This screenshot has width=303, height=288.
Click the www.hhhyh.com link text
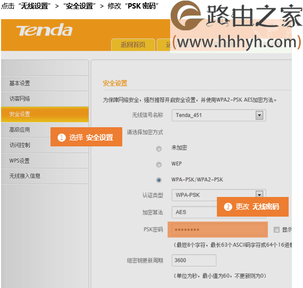tap(237, 42)
